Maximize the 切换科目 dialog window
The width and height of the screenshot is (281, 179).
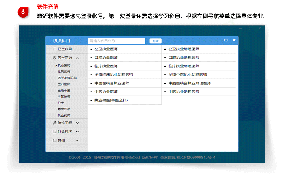click(x=226, y=40)
